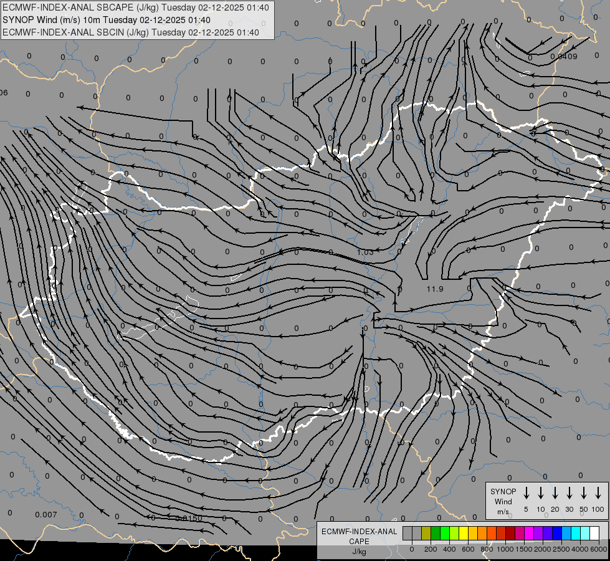Click the wind arrow above 20 m/s
Viewport: 610px width, 561px height.
click(x=555, y=493)
